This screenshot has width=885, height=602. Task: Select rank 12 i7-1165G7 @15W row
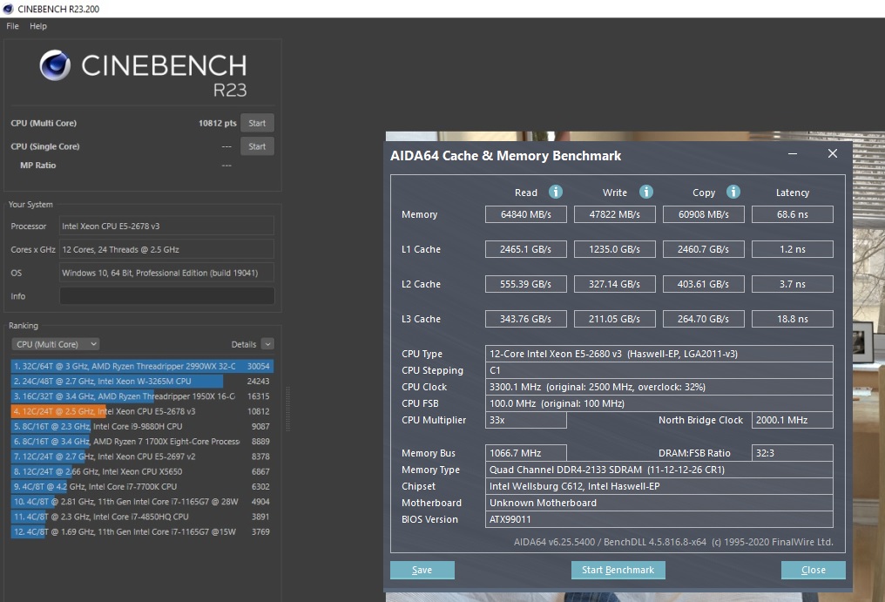click(142, 531)
